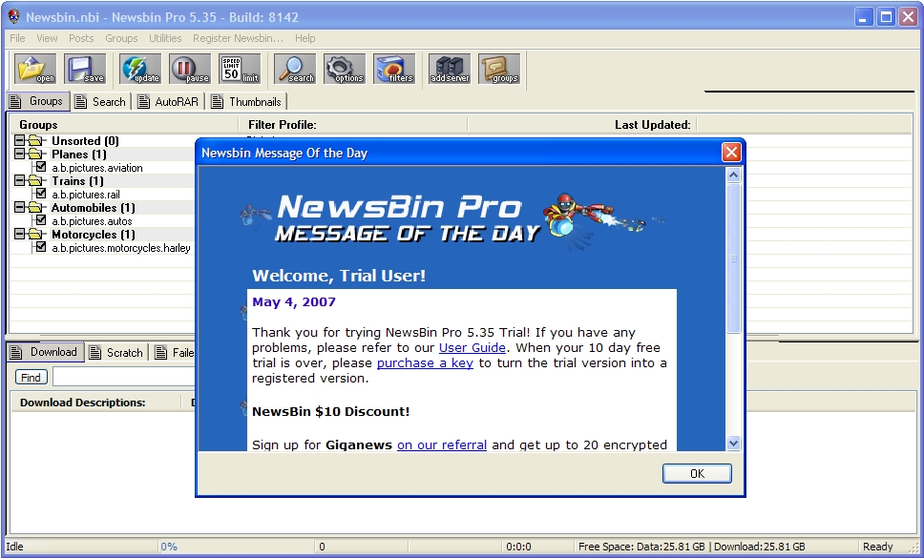Toggle checkbox for a.b.pictures.autos
This screenshot has height=558, width=924.
tap(41, 220)
